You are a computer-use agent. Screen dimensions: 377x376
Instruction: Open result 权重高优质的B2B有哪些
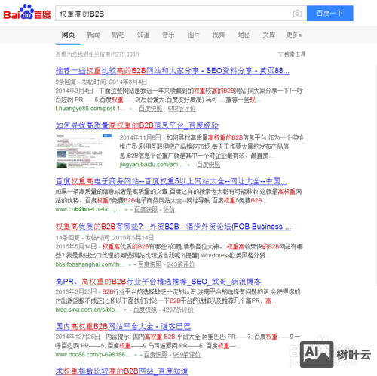pos(173,227)
